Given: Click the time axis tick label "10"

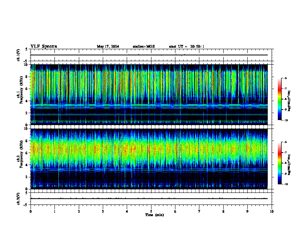Looking at the screenshot, I should (272, 211).
